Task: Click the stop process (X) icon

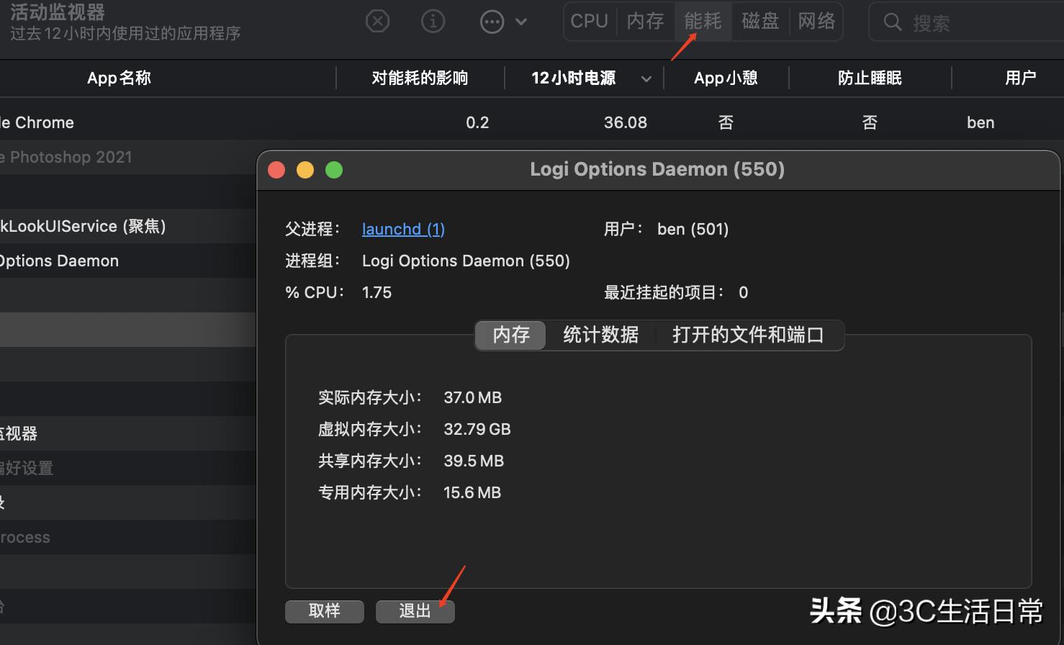Action: [377, 21]
